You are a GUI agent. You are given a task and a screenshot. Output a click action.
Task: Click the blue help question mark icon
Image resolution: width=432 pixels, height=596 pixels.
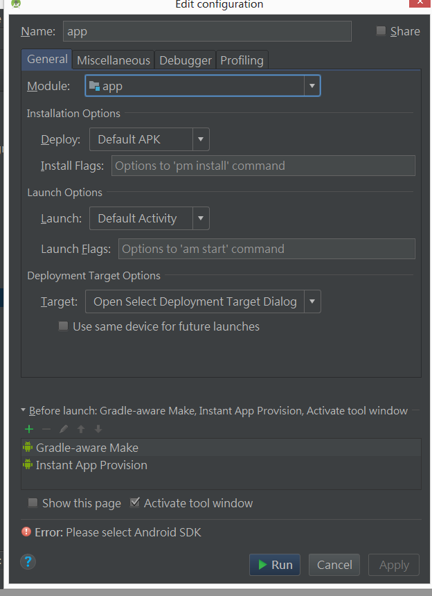pyautogui.click(x=28, y=561)
